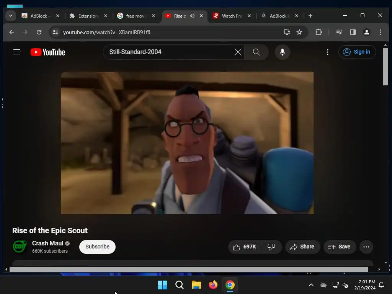Open YouTube settings three-dot menu
Image resolution: width=392 pixels, height=294 pixels.
coord(328,52)
